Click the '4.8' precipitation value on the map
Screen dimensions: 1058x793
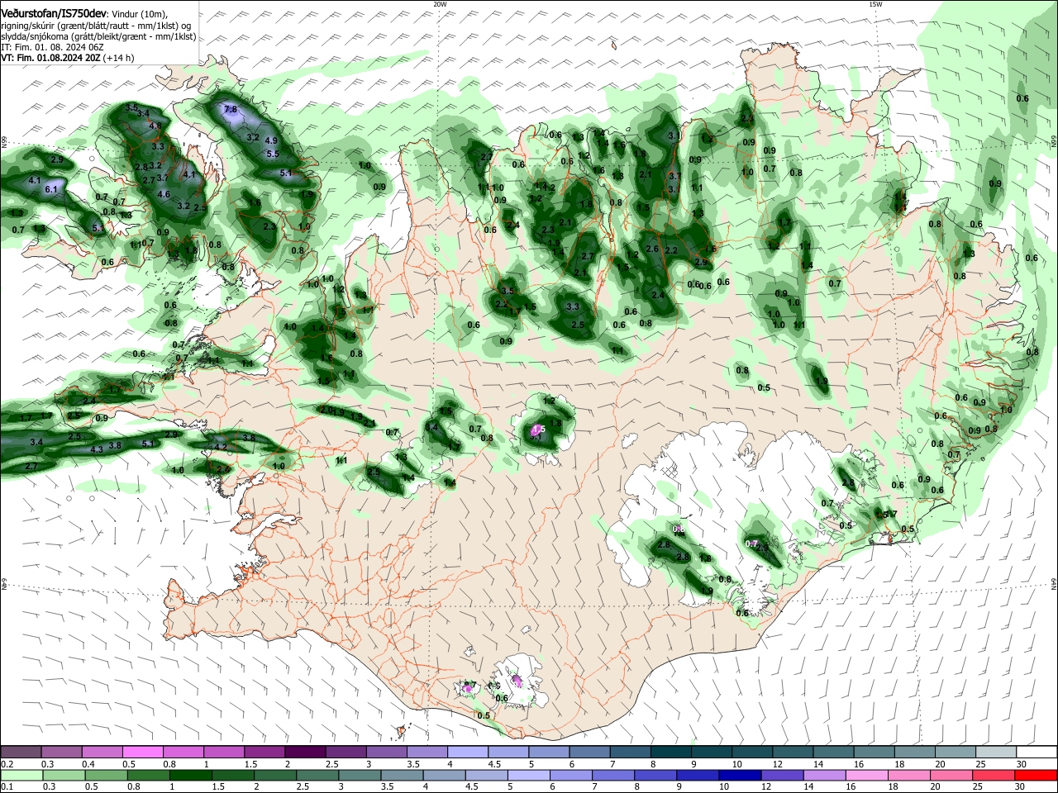[155, 126]
